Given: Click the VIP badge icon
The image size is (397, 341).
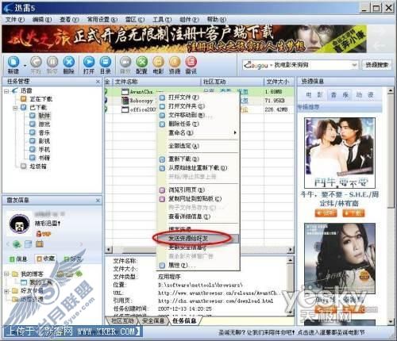Looking at the screenshot, I should point(44,234).
